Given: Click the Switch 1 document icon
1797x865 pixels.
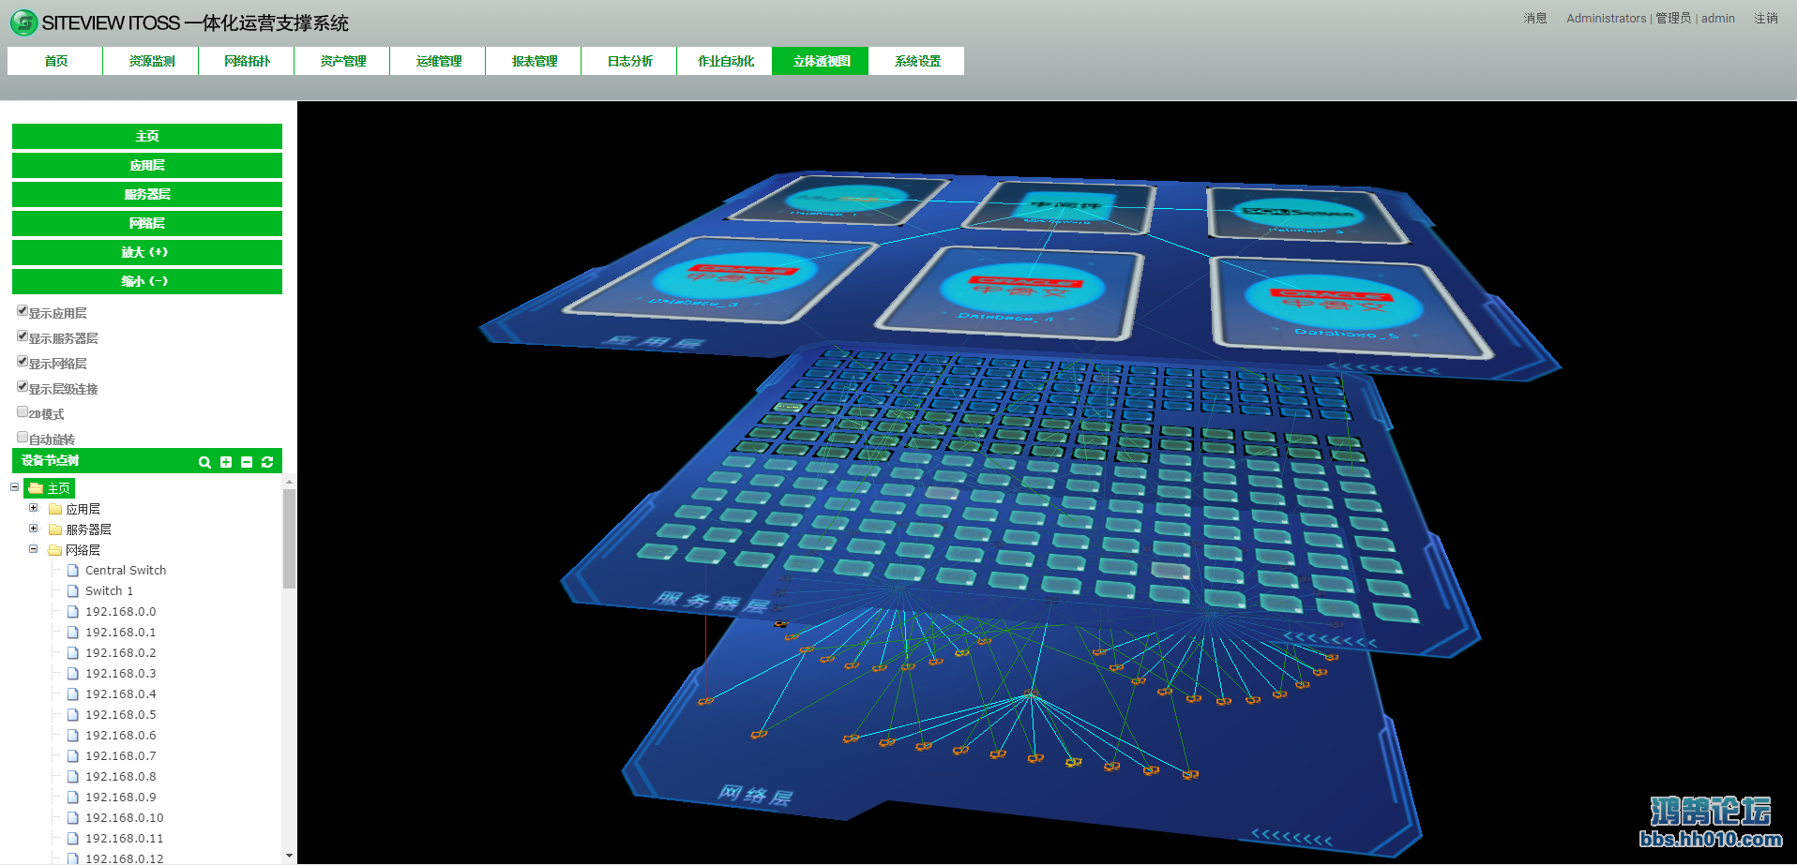Looking at the screenshot, I should point(73,590).
